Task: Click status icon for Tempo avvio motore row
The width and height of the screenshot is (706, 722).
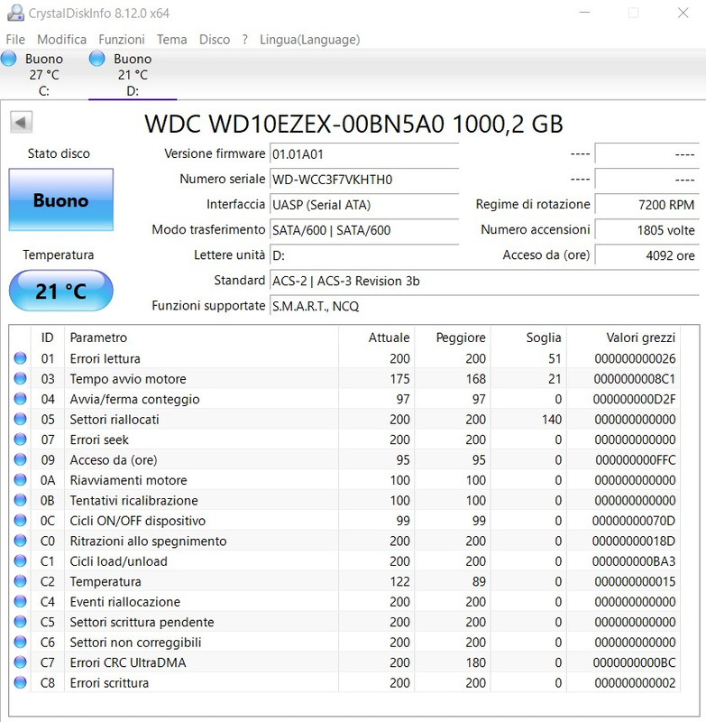Action: click(20, 378)
